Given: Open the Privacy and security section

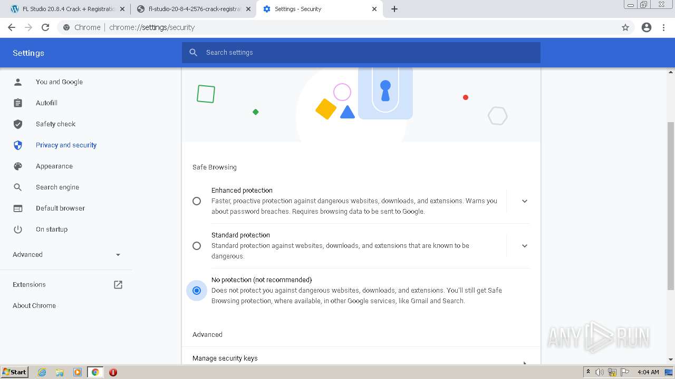Looking at the screenshot, I should tap(66, 145).
